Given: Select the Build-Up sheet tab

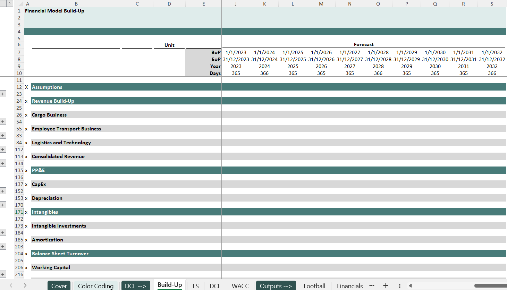Looking at the screenshot, I should [x=170, y=285].
